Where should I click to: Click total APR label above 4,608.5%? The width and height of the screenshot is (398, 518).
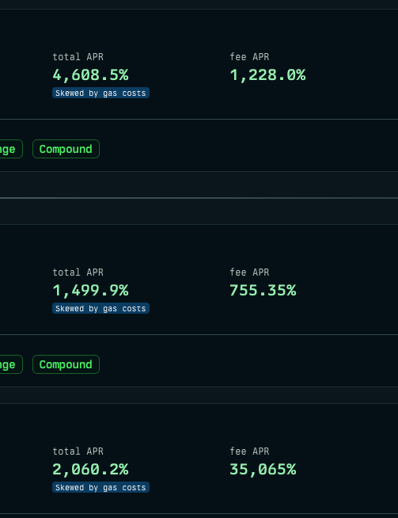pos(78,57)
